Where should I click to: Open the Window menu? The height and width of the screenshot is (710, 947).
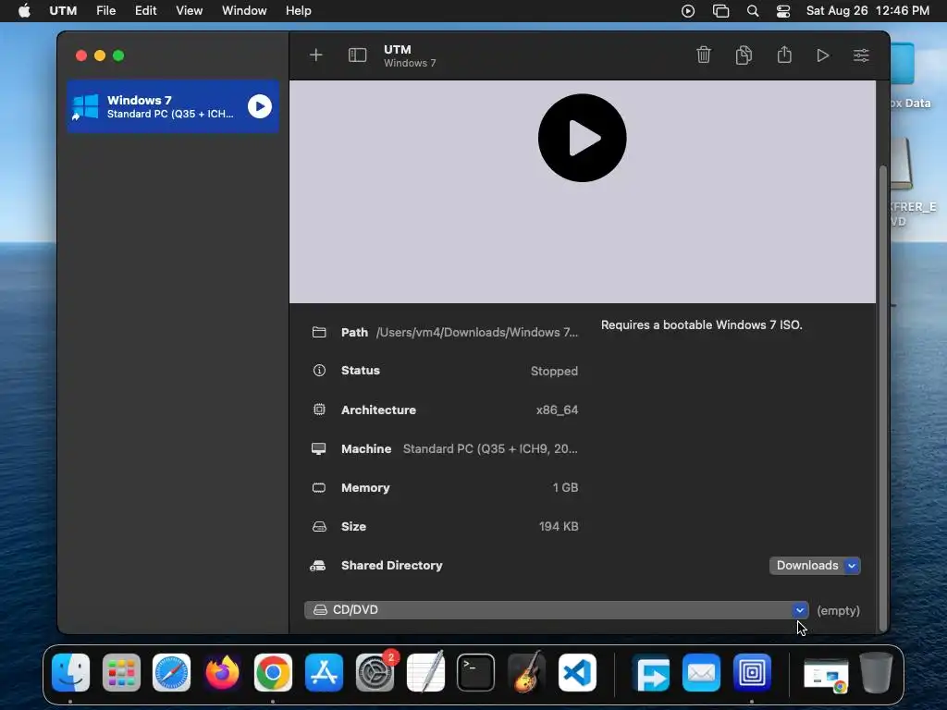[x=244, y=11]
